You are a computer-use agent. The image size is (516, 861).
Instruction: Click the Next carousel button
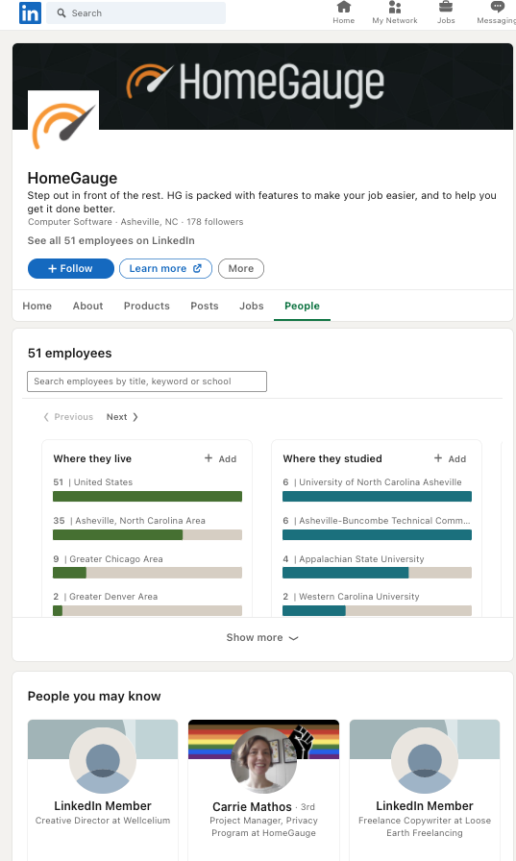coord(122,417)
